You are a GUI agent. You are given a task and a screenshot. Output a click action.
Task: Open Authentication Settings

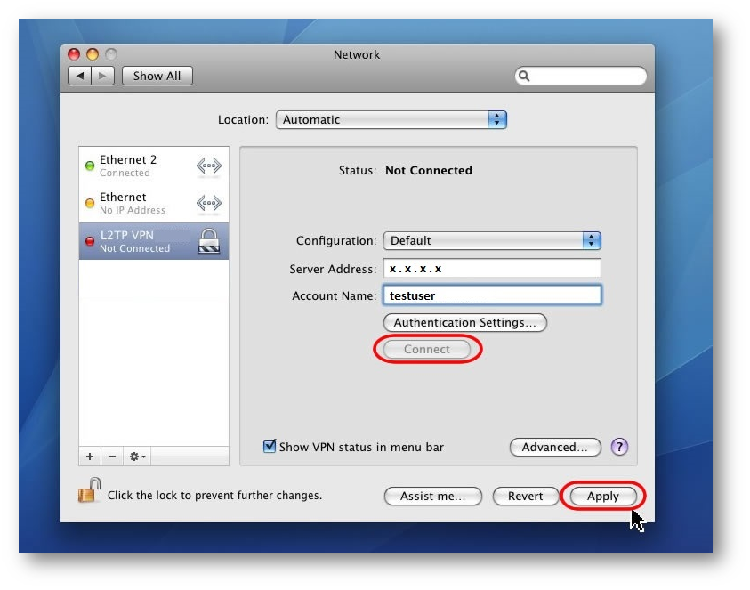[464, 323]
